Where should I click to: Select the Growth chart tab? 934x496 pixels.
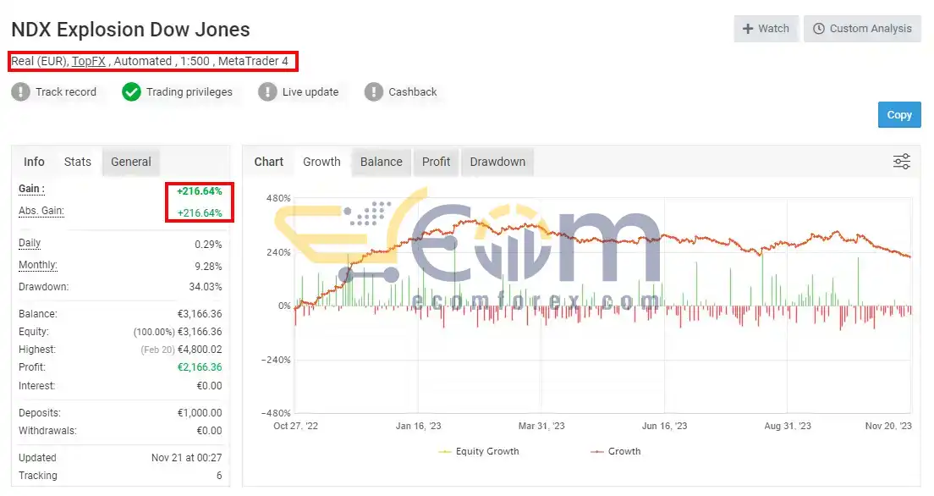(x=321, y=162)
